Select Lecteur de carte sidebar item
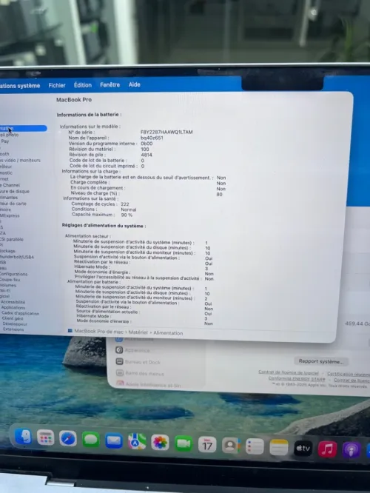Image resolution: width=370 pixels, height=493 pixels. coord(13,204)
